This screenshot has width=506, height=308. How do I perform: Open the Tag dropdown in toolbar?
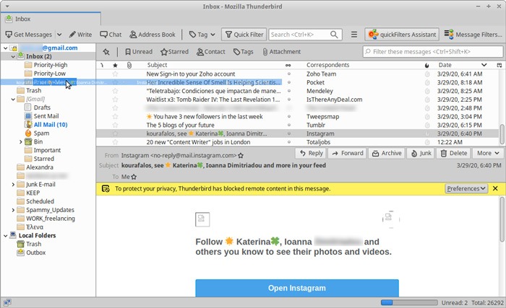pos(202,35)
